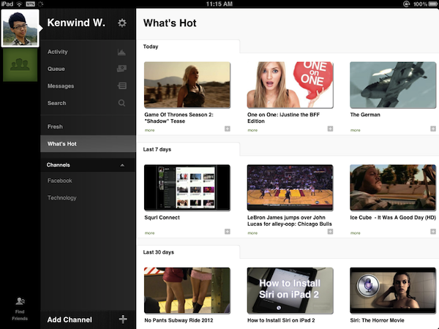
Task: Tap the Wi-Fi status icon
Action: coord(19,4)
